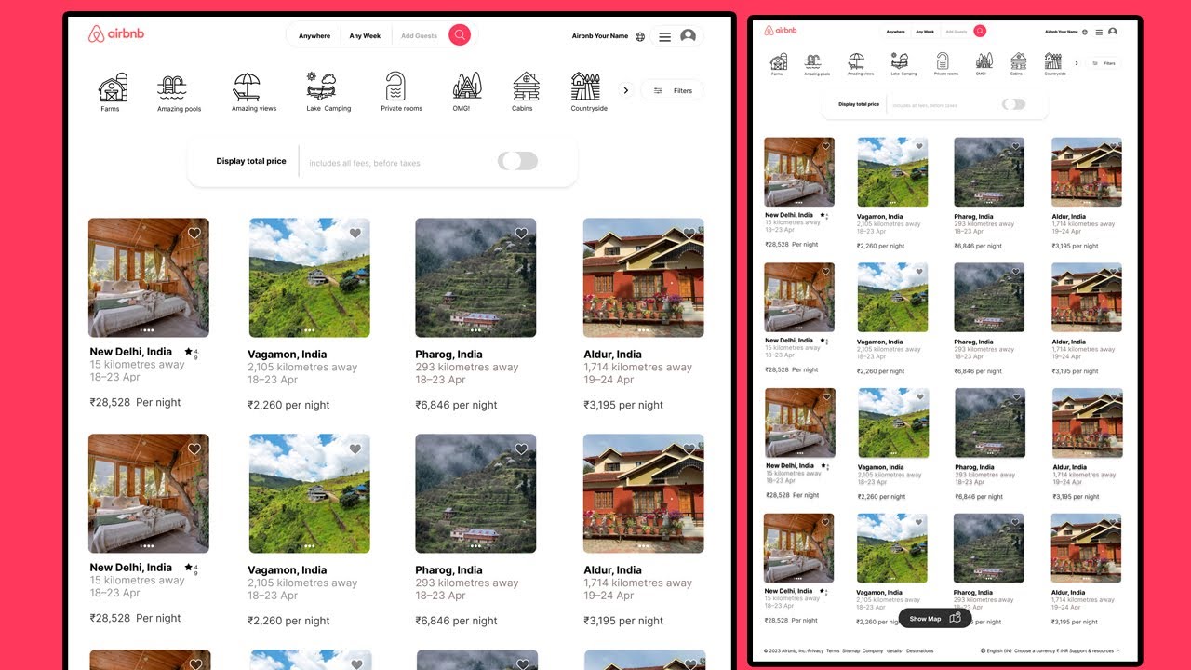
Task: Select Cabins category in the small window
Action: pos(1018,63)
